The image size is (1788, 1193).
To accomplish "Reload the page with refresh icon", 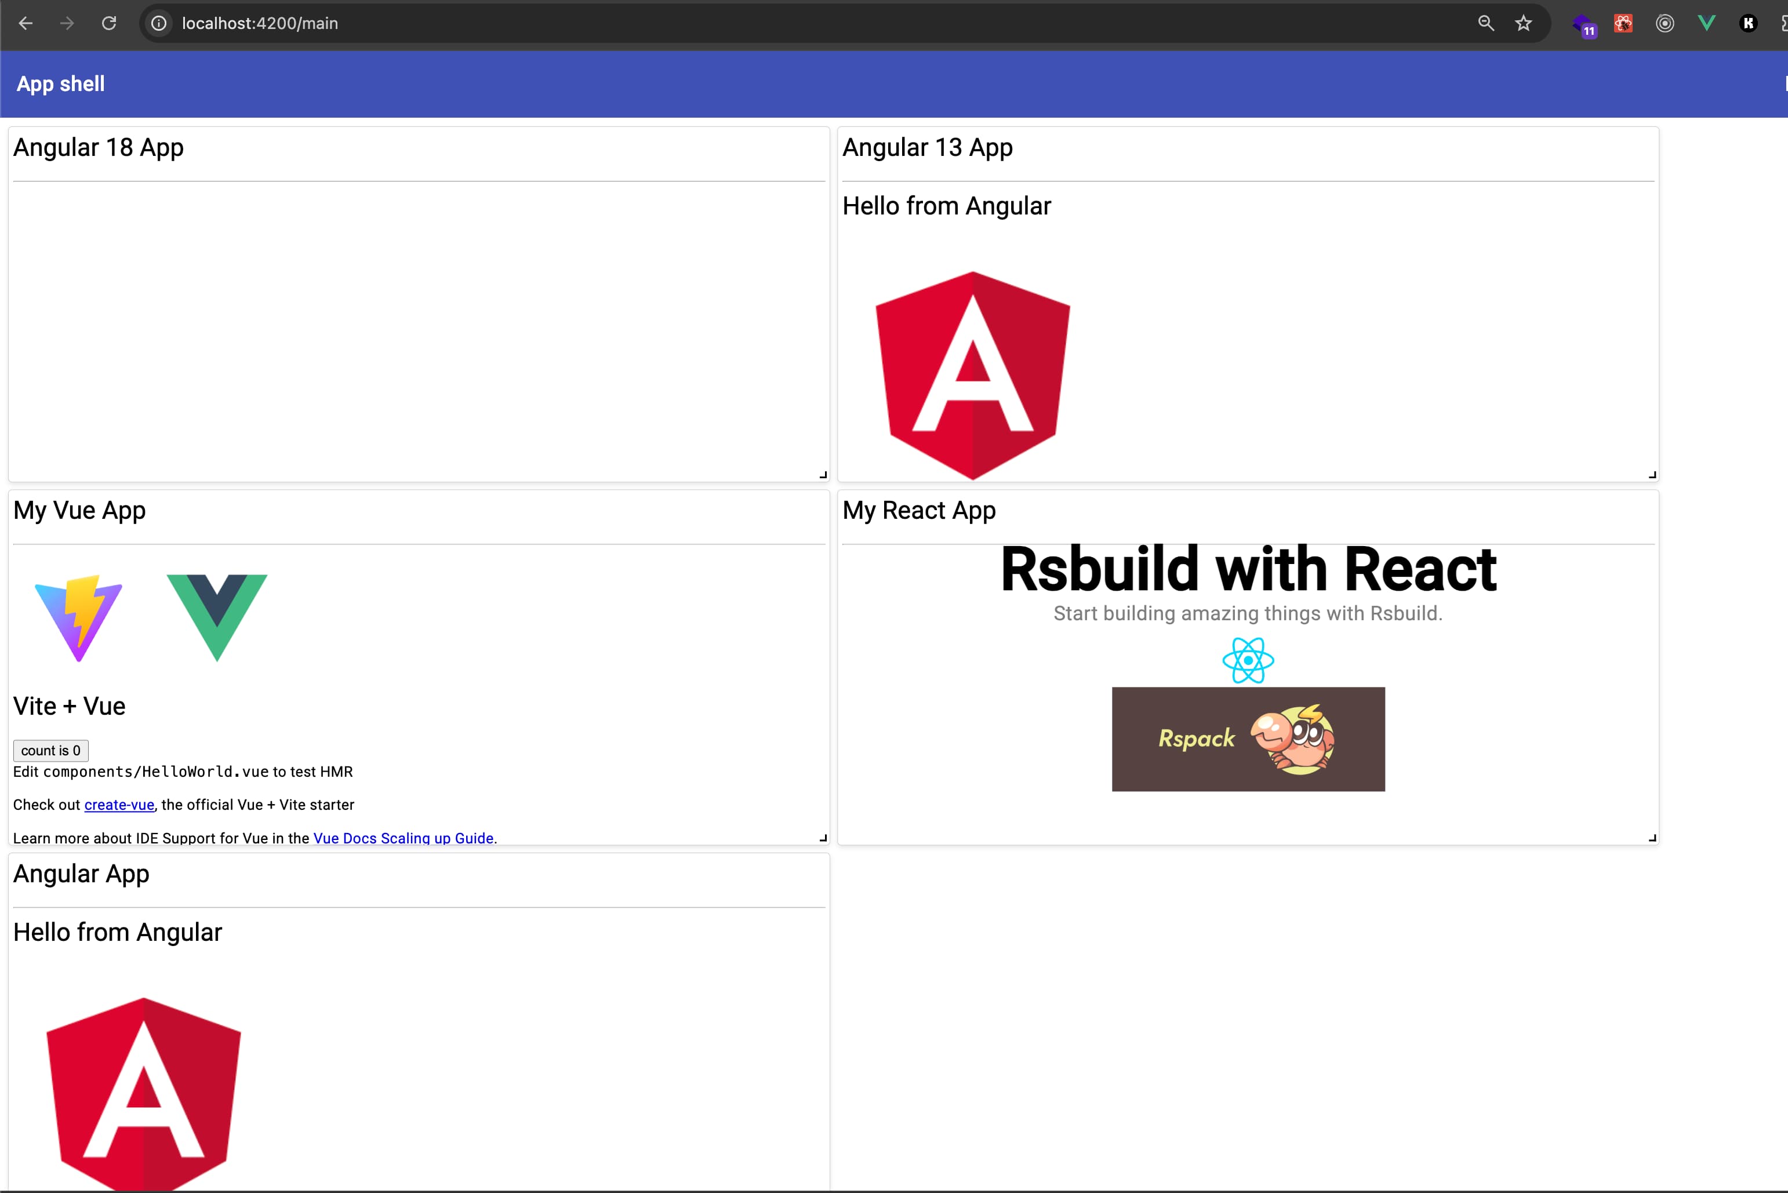I will [x=109, y=24].
